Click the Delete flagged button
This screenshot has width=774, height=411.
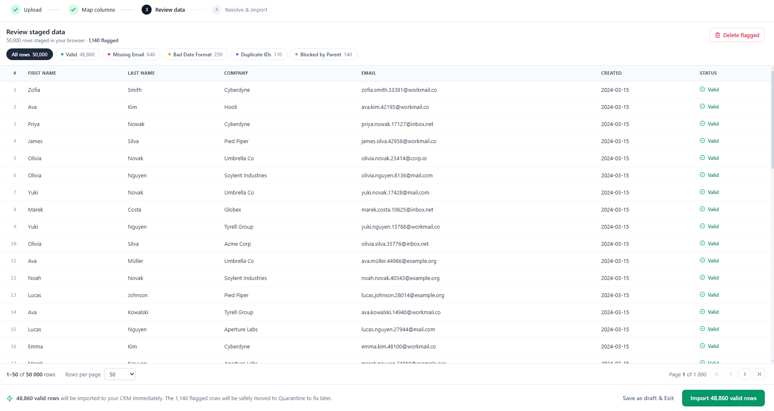point(737,35)
